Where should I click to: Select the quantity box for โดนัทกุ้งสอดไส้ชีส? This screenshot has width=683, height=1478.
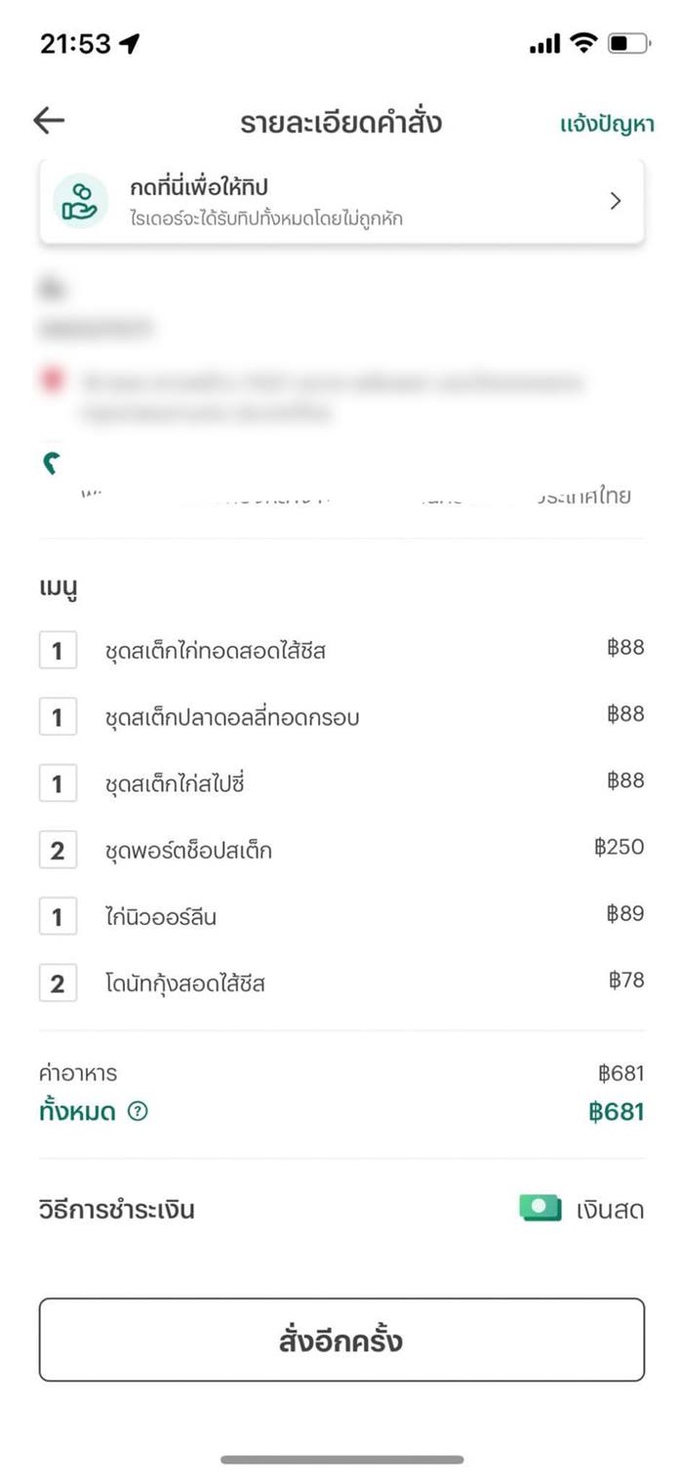(x=58, y=982)
